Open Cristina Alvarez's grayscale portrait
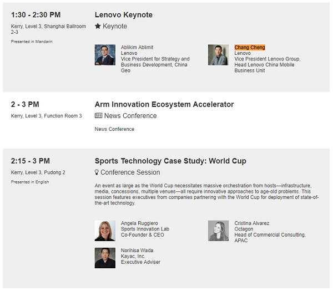 pos(218,231)
